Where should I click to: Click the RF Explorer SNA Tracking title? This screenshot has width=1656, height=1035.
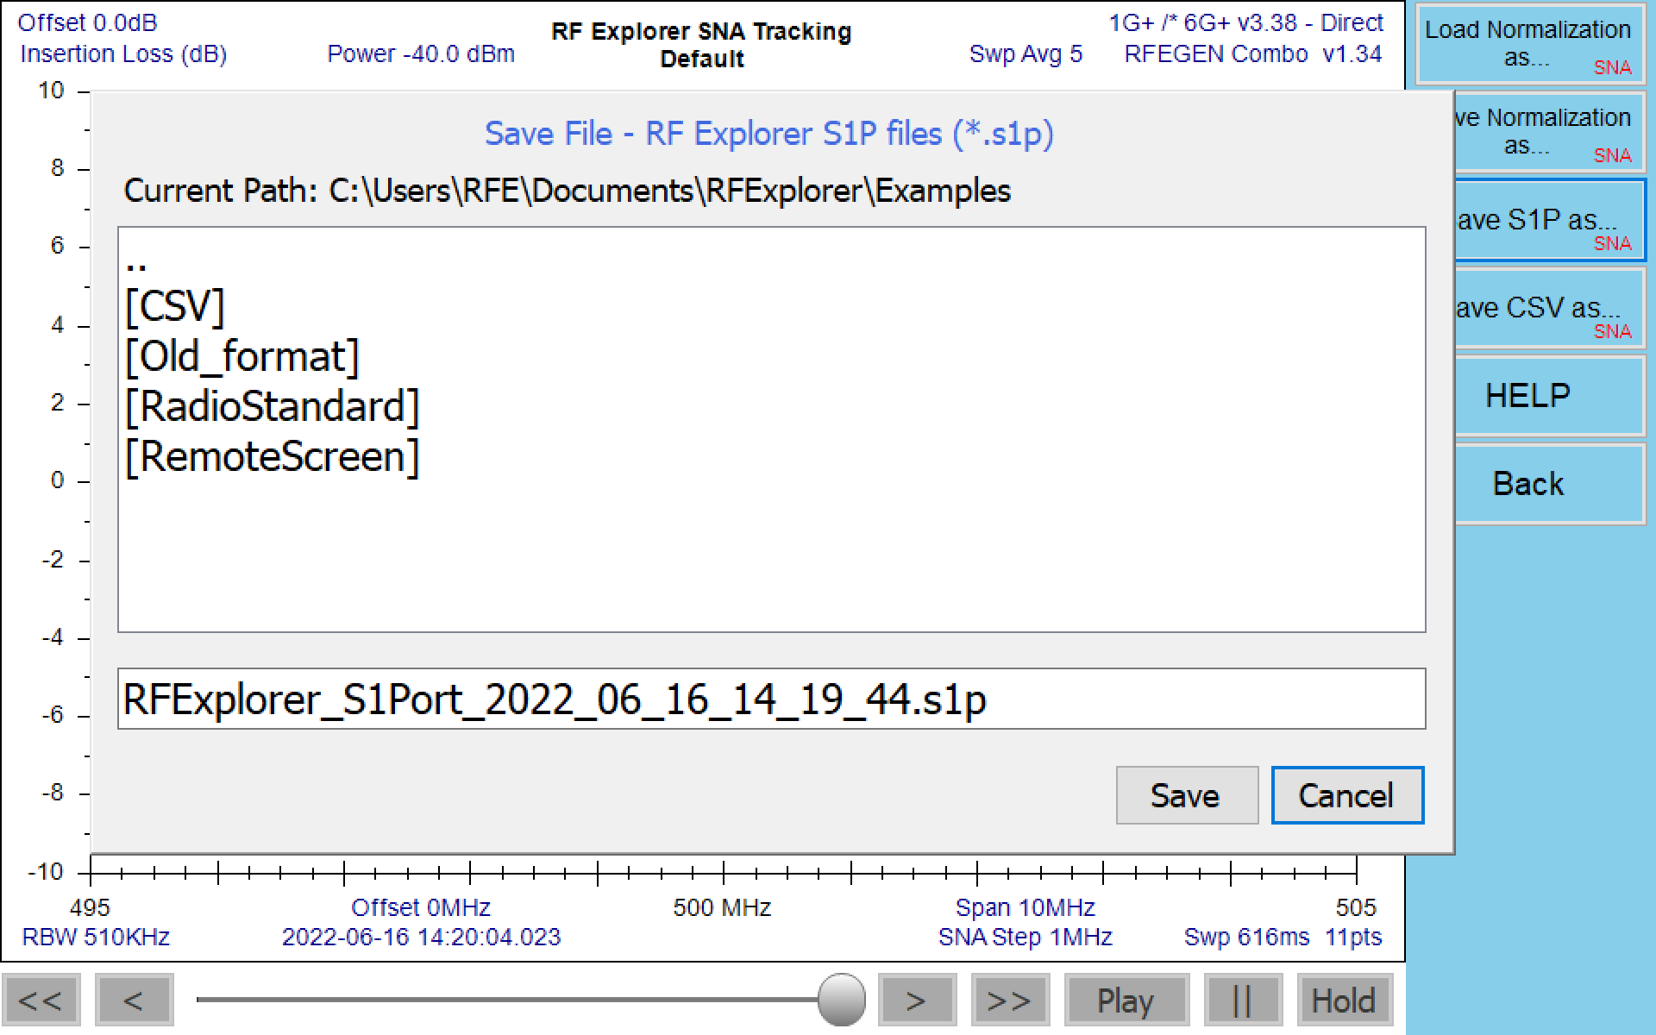701,31
